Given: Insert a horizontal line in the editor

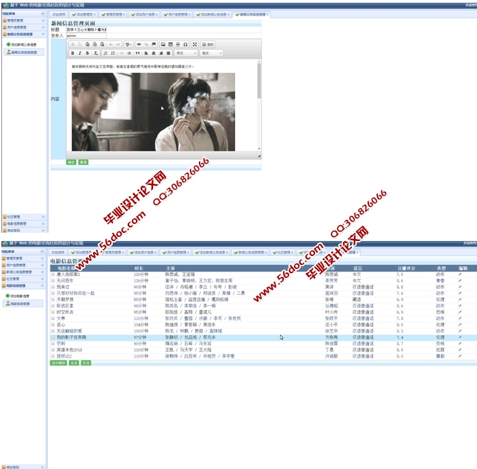Looking at the screenshot, I should 178,44.
